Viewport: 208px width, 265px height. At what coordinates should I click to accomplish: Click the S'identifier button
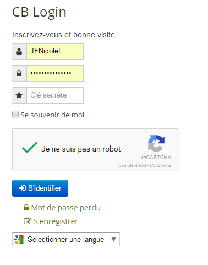tap(40, 188)
